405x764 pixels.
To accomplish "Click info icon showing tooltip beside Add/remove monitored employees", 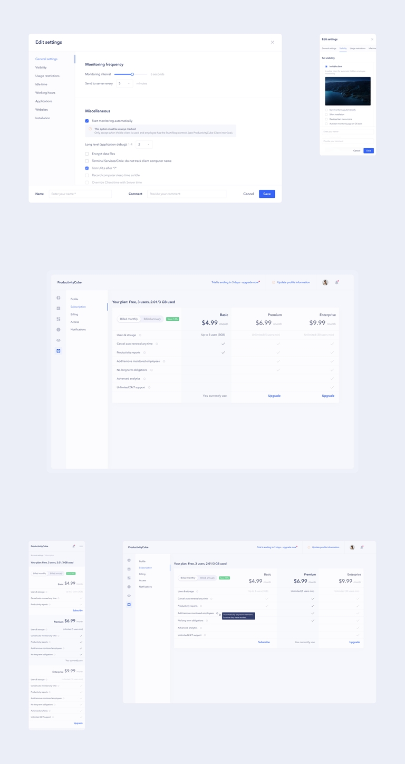I will 217,613.
